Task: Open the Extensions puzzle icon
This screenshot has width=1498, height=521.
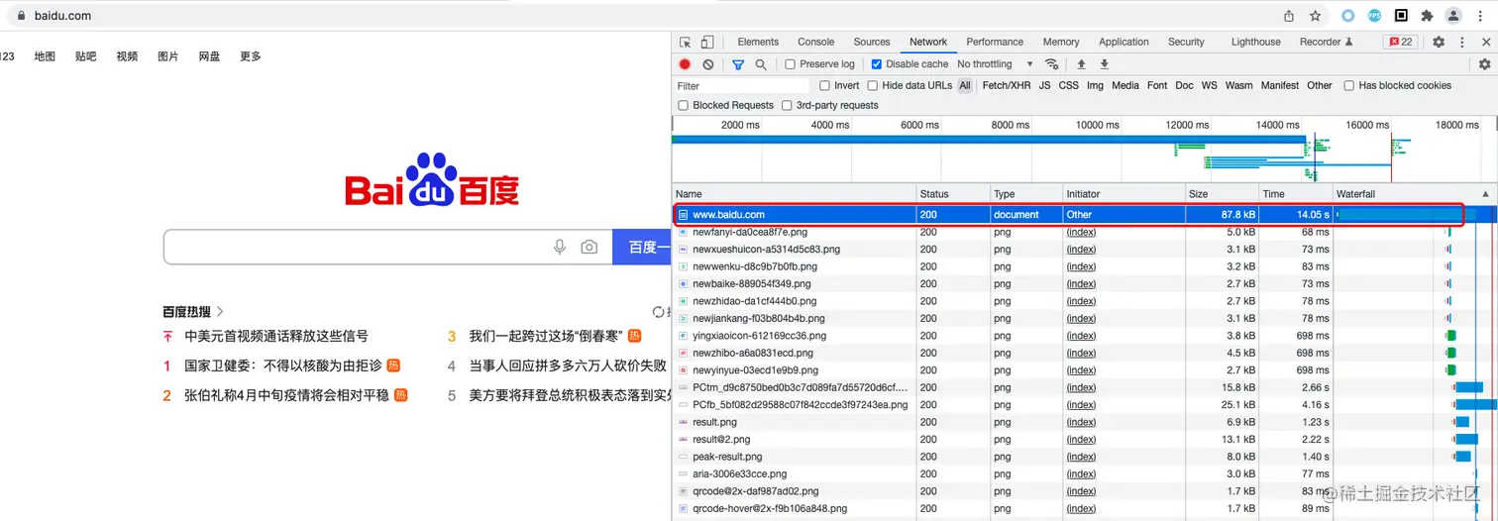Action: pos(1428,16)
